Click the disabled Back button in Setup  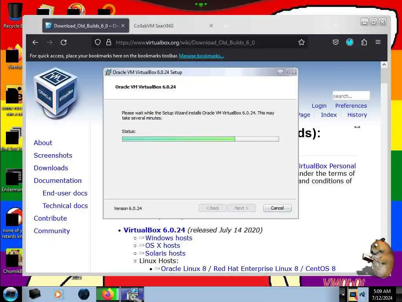[213, 208]
